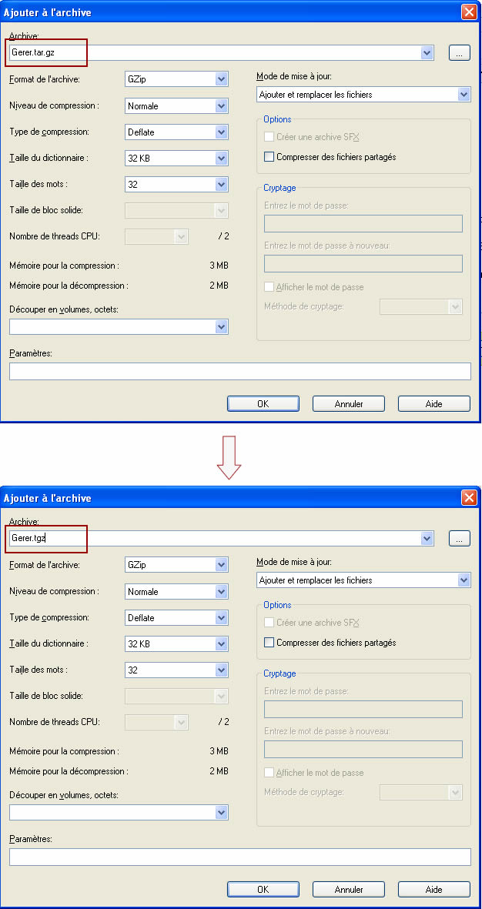Close the upper dialog containing Gerer.tar.gz
This screenshot has width=482, height=909.
point(468,12)
